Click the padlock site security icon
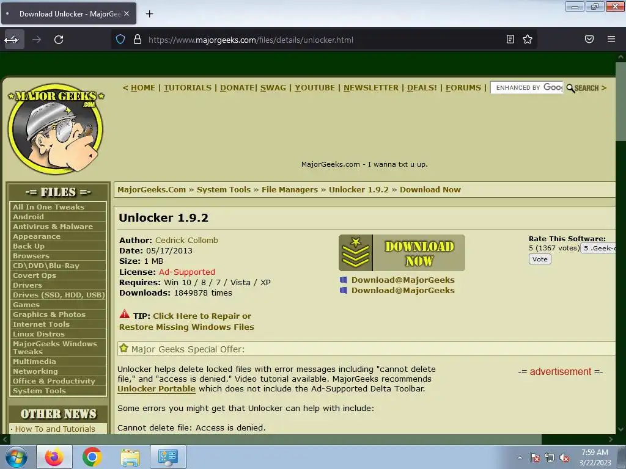Screen dimensions: 626x469 pyautogui.click(x=138, y=40)
